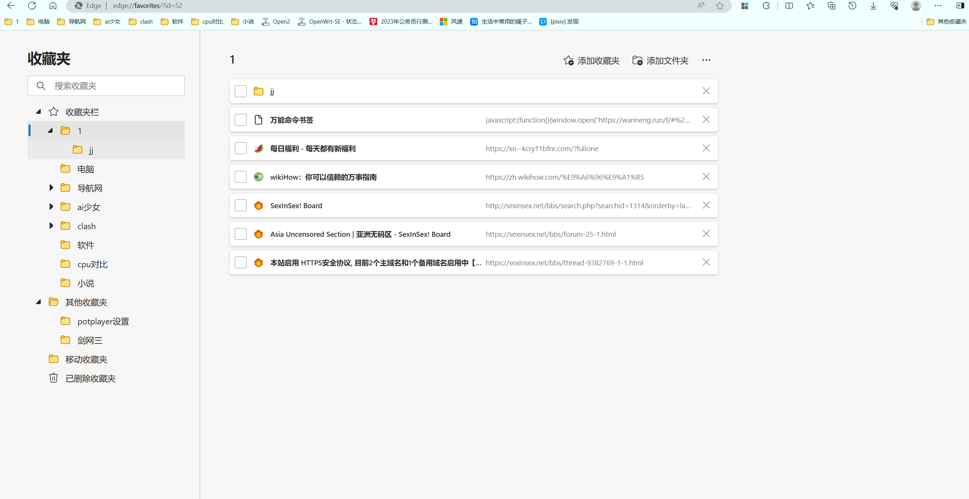The image size is (969, 499).
Task: Click the 添加收藏夹 button
Action: click(x=591, y=61)
